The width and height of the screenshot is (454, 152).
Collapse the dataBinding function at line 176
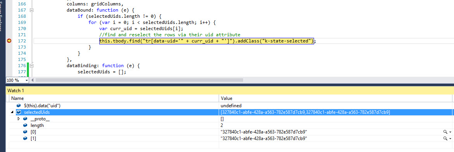pyautogui.click(x=31, y=66)
